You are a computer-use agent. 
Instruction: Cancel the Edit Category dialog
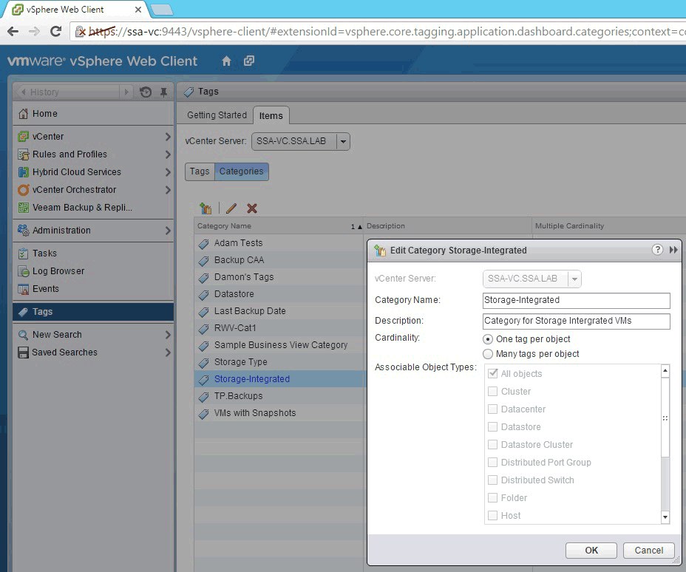pyautogui.click(x=649, y=550)
